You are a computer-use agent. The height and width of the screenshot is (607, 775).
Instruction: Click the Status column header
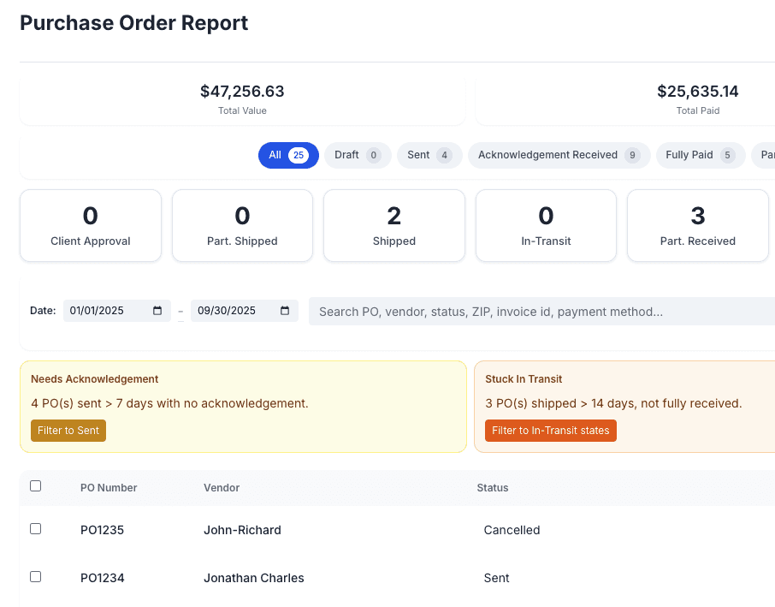tap(492, 488)
